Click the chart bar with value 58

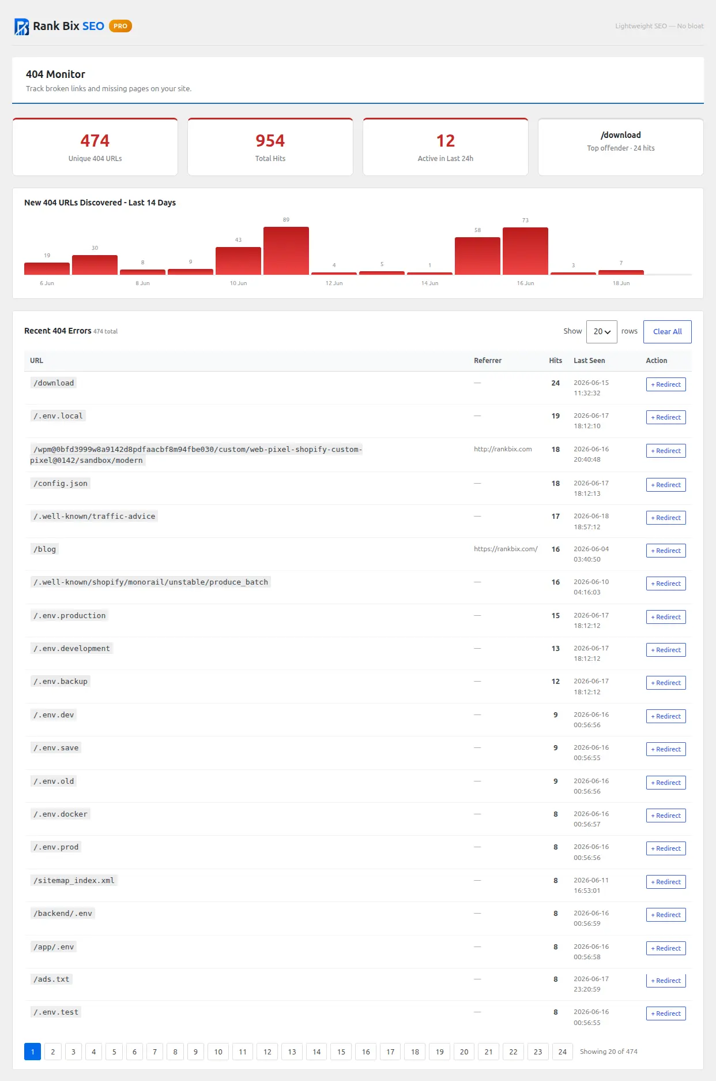[x=477, y=256]
